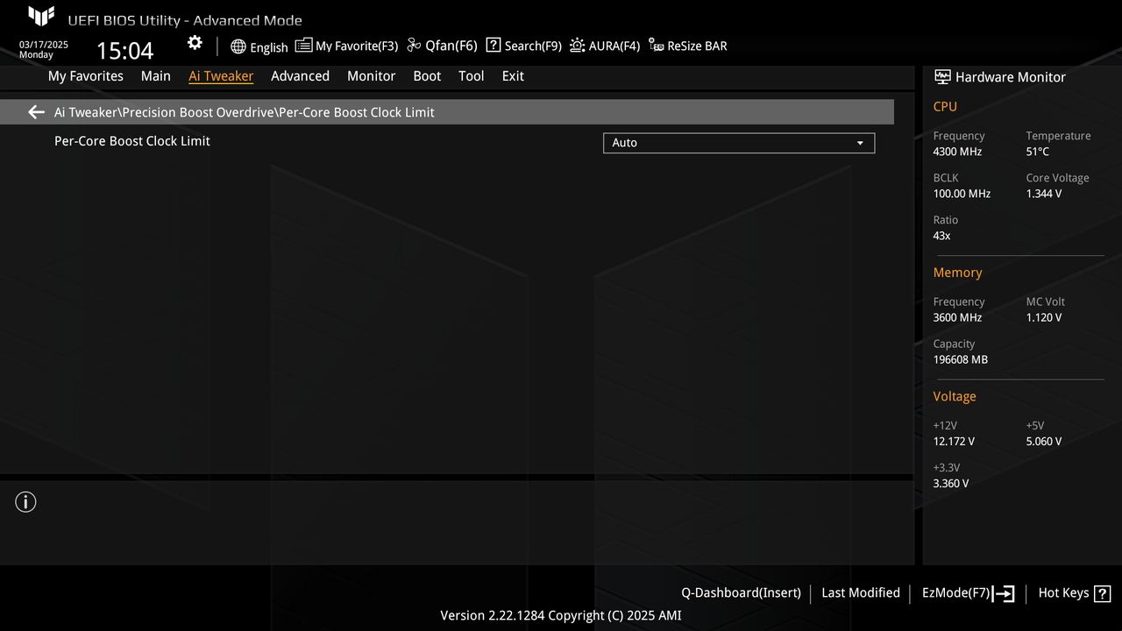The image size is (1122, 631).
Task: Click Capacity value 196608 MB
Action: point(961,359)
